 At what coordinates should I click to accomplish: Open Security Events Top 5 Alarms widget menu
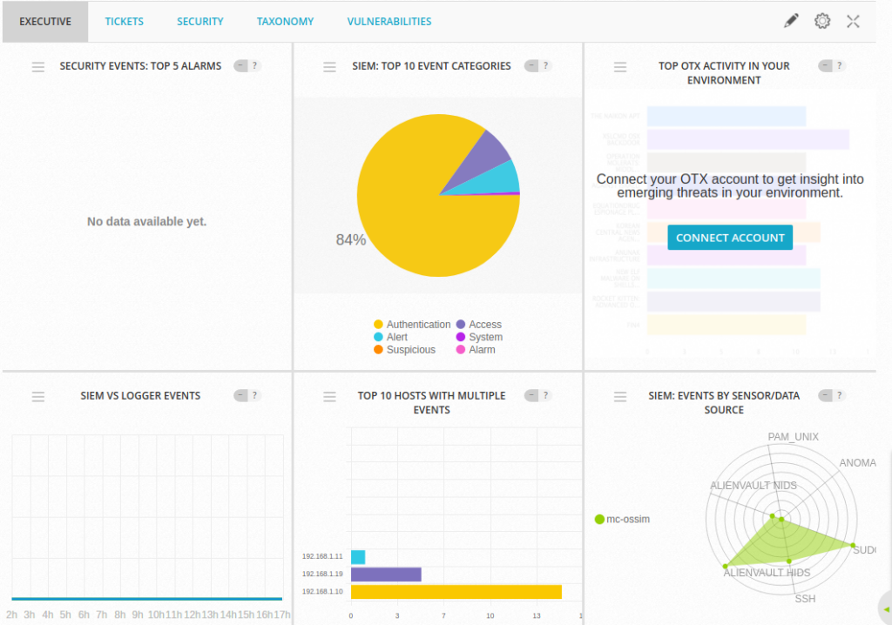(38, 66)
